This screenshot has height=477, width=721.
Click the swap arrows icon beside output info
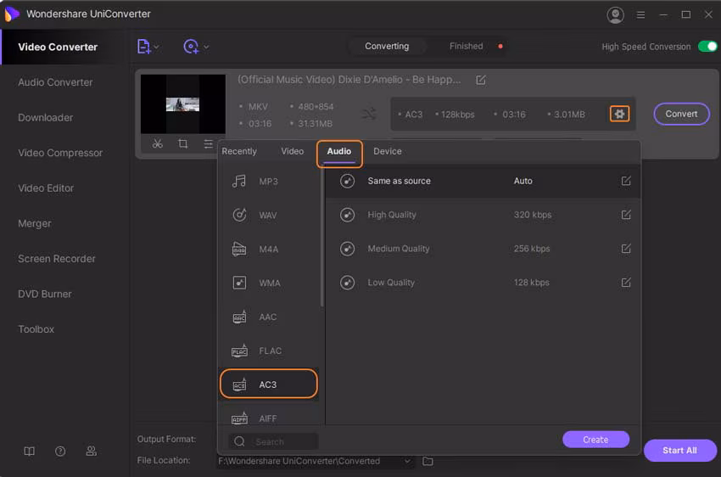click(x=369, y=114)
